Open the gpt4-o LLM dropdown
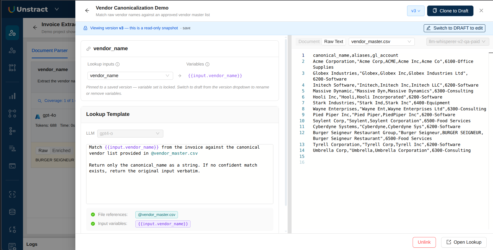This screenshot has height=250, width=493. (130, 134)
